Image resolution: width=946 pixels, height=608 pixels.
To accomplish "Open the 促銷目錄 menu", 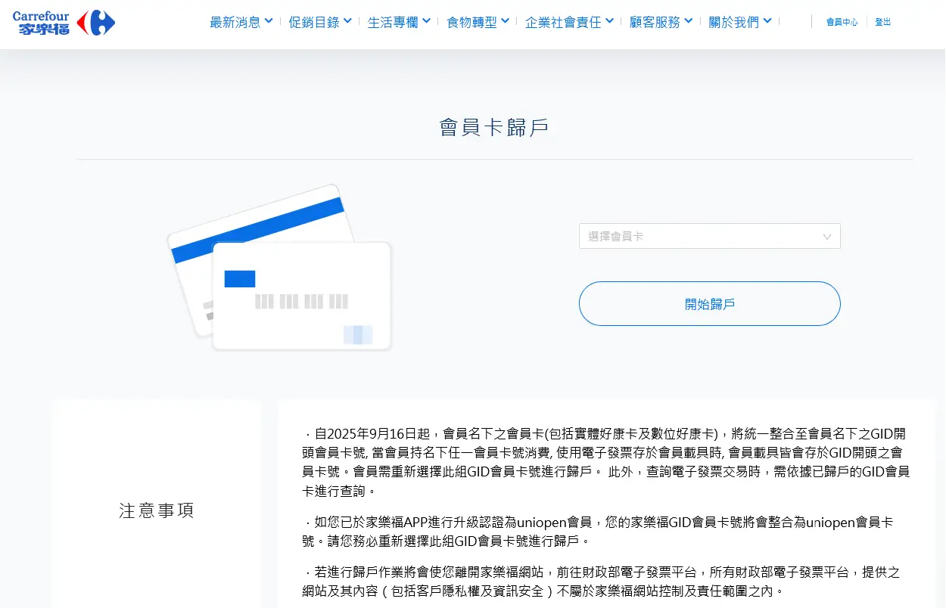I will tap(313, 23).
